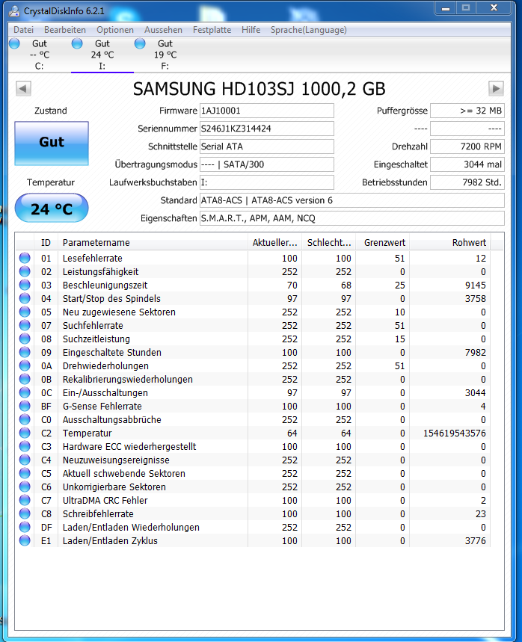Click status icon of C2 Temperatur row
This screenshot has width=522, height=642.
point(25,433)
